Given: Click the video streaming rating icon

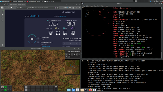Looking at the screenshot, I should point(65,33).
